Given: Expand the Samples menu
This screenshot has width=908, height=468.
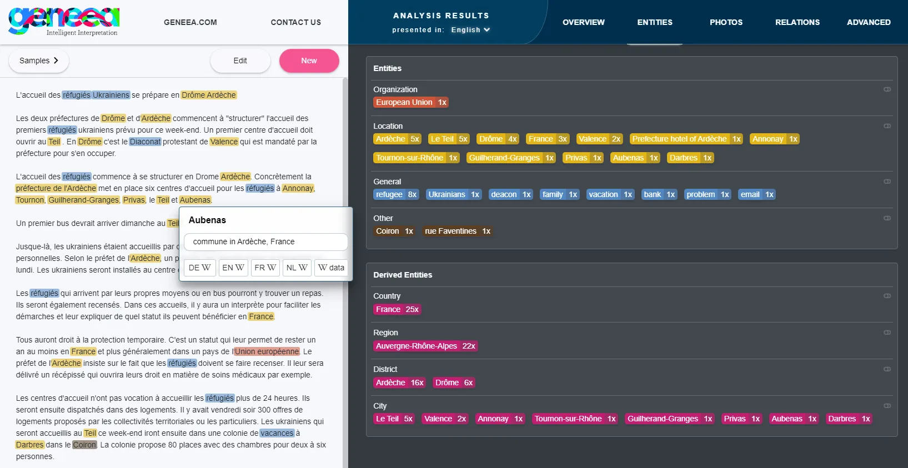Looking at the screenshot, I should click(39, 61).
